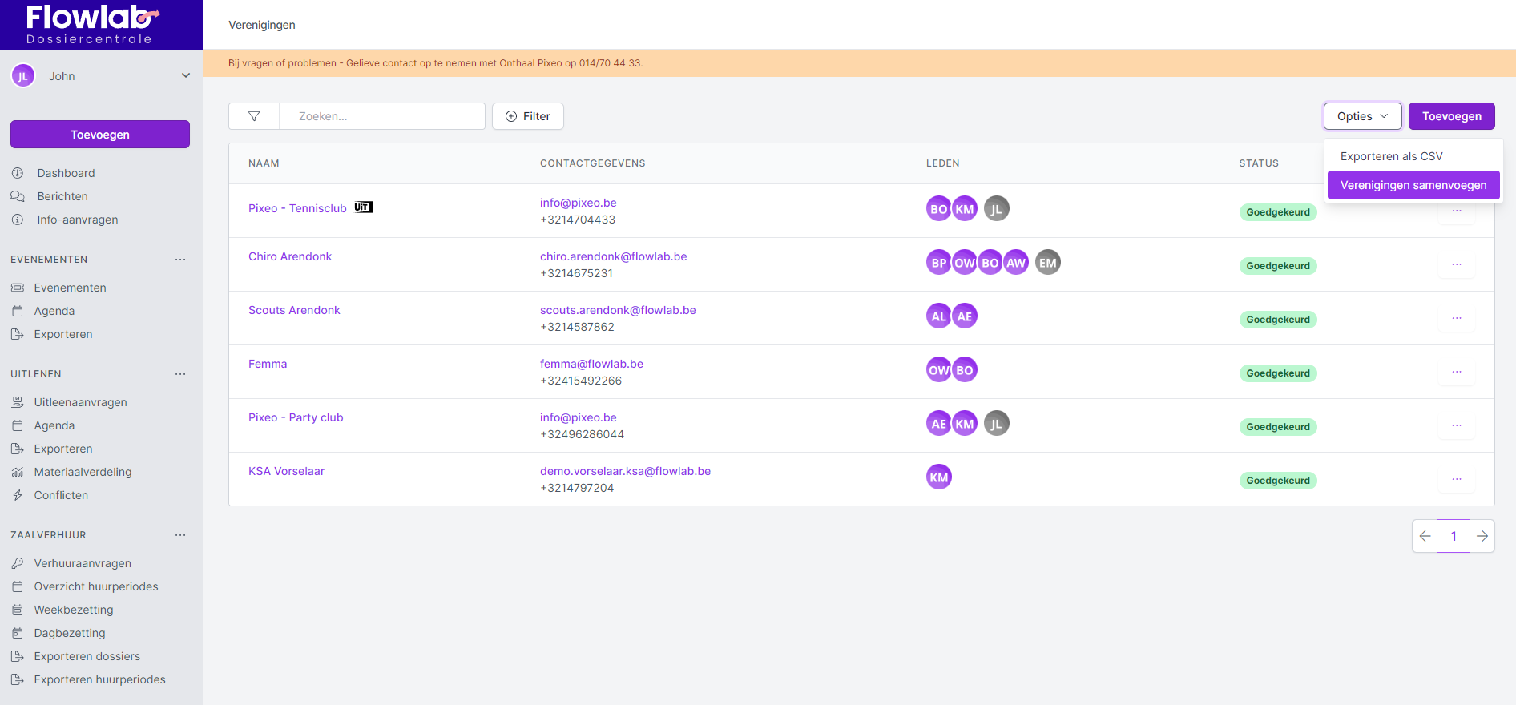Click the Toevoegen button in the sidebar
The image size is (1516, 705).
(x=100, y=135)
